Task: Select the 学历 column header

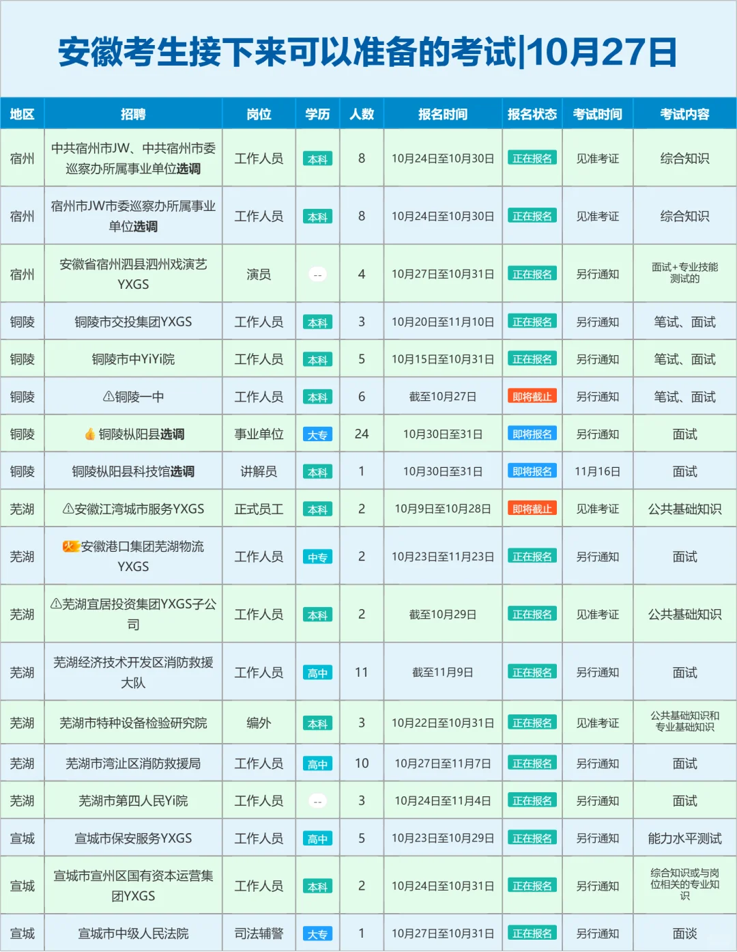Action: (x=318, y=114)
